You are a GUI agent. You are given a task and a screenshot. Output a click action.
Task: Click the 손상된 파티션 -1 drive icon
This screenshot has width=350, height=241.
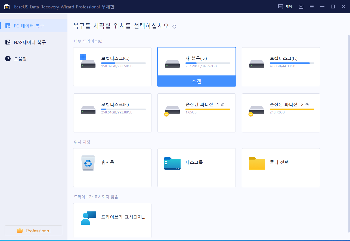pos(172,111)
